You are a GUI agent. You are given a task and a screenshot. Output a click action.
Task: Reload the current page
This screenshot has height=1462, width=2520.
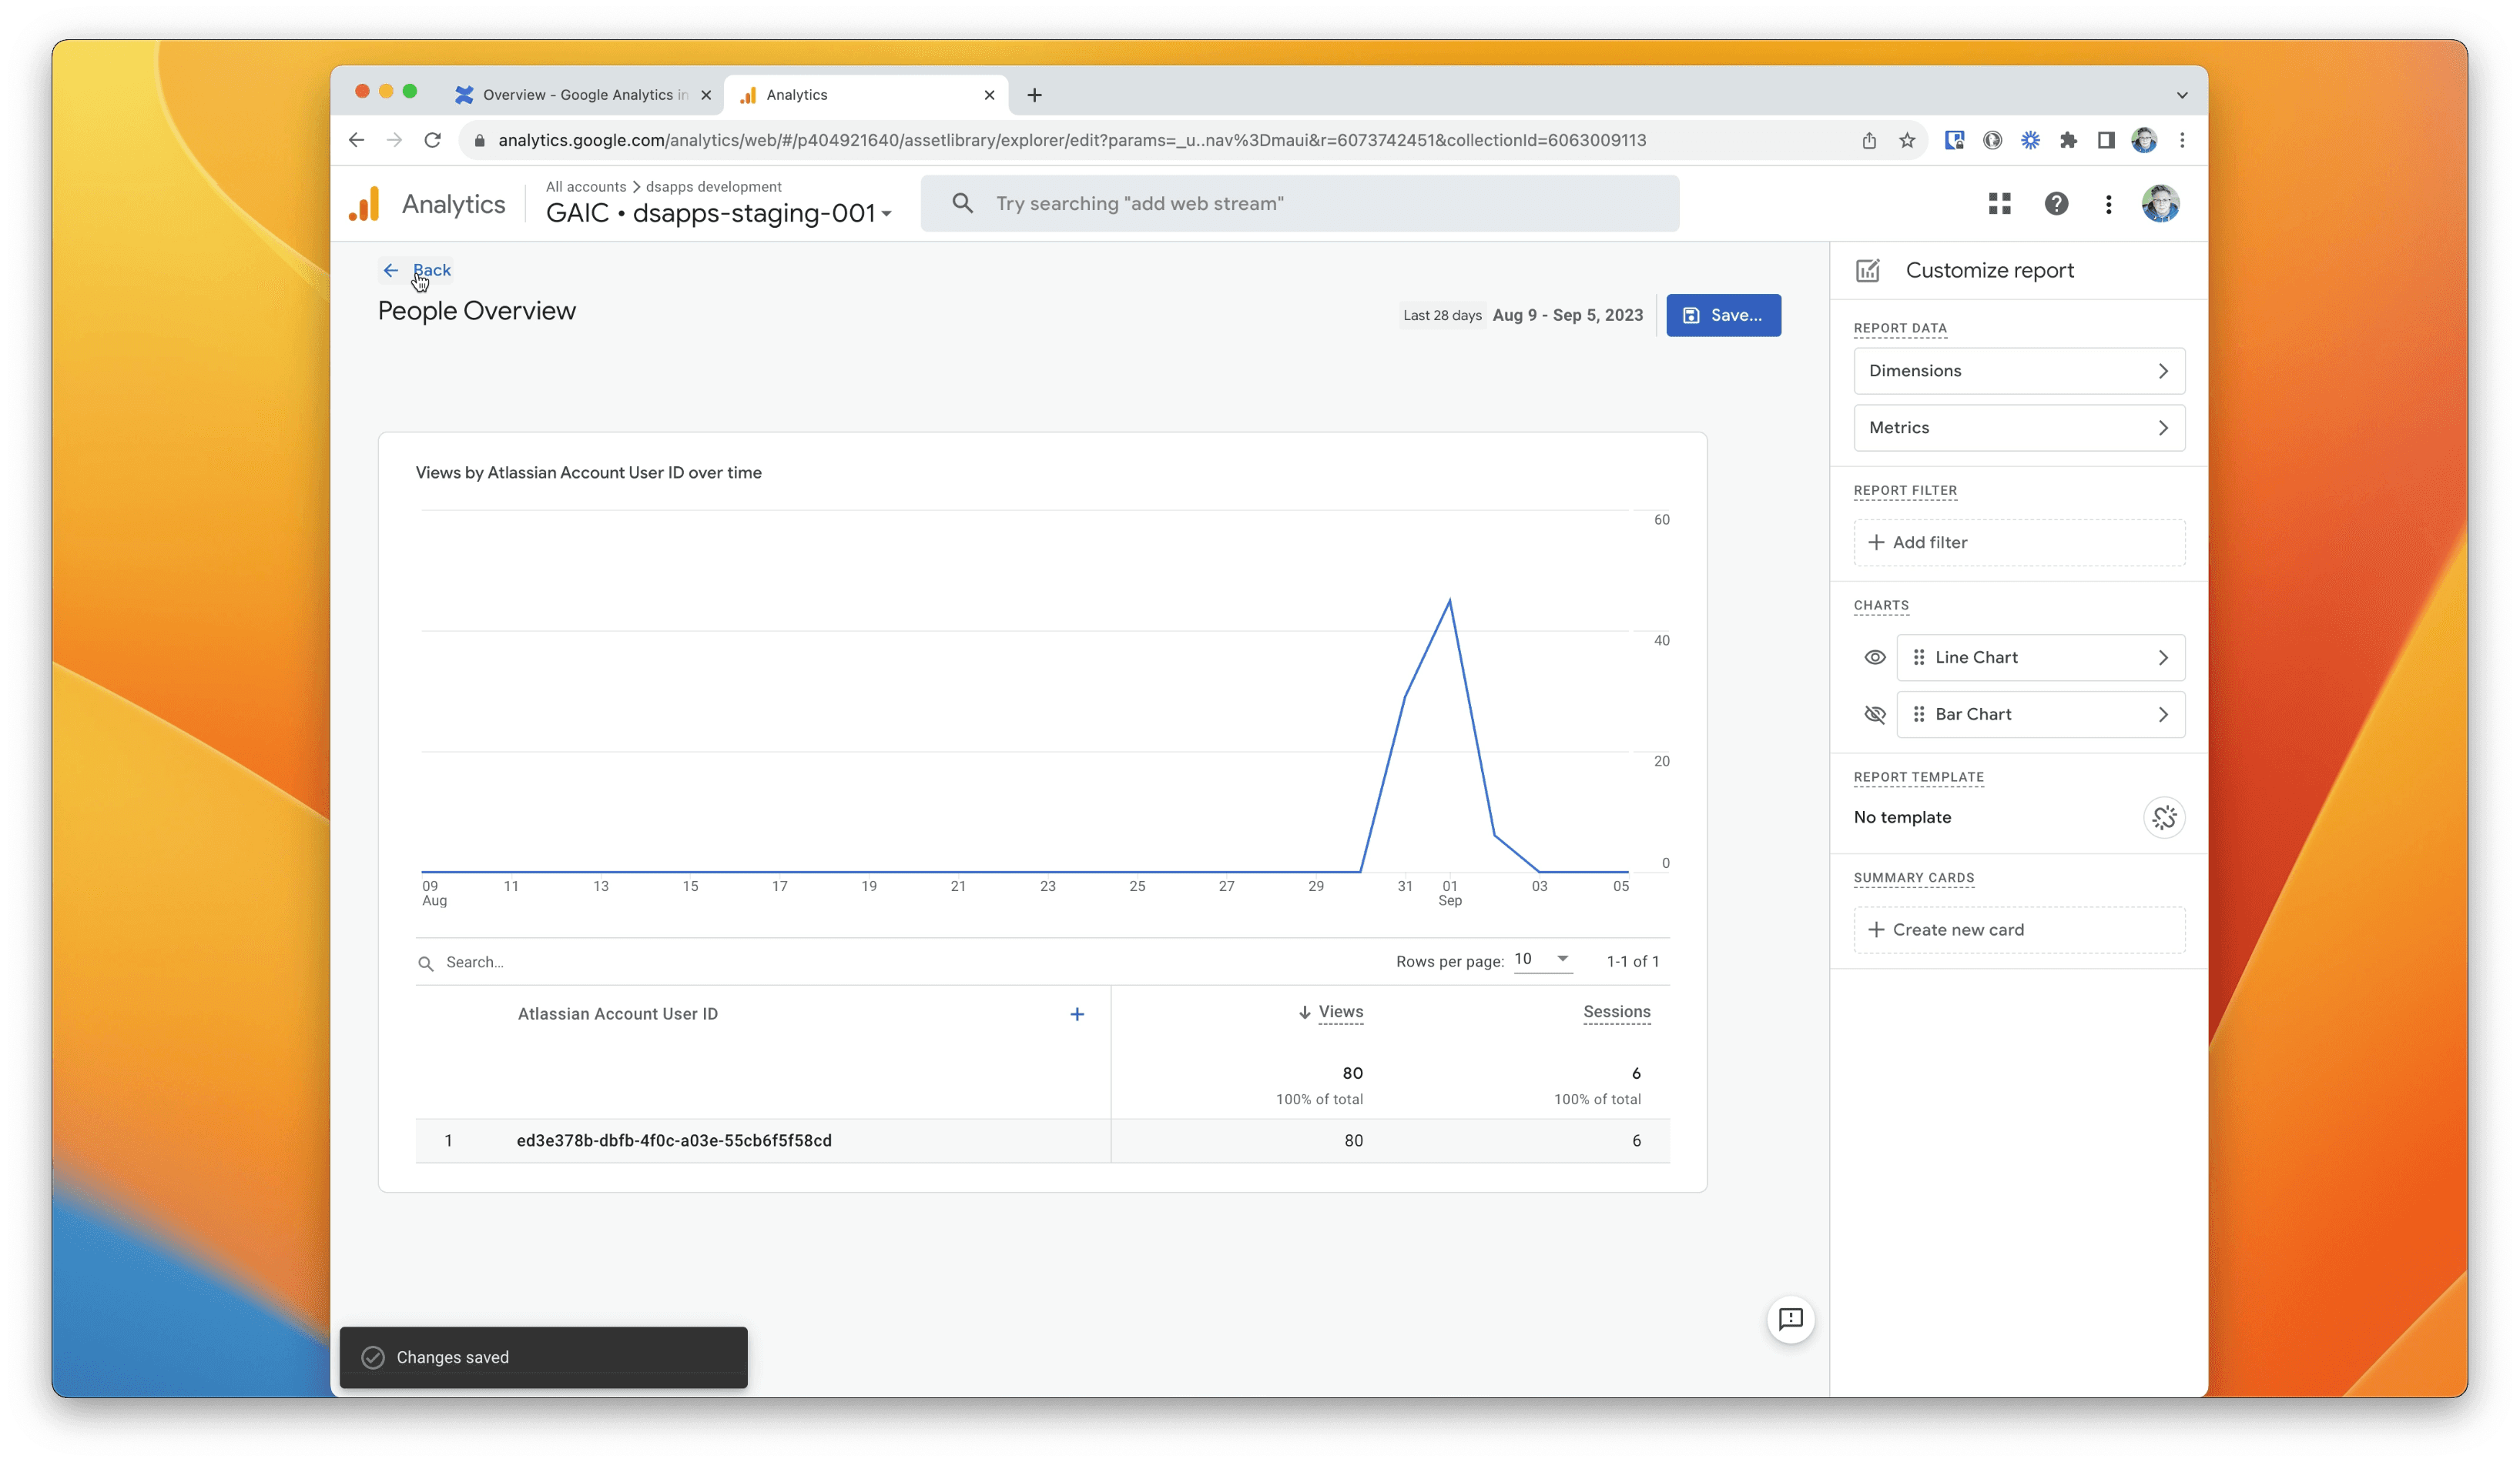point(432,140)
